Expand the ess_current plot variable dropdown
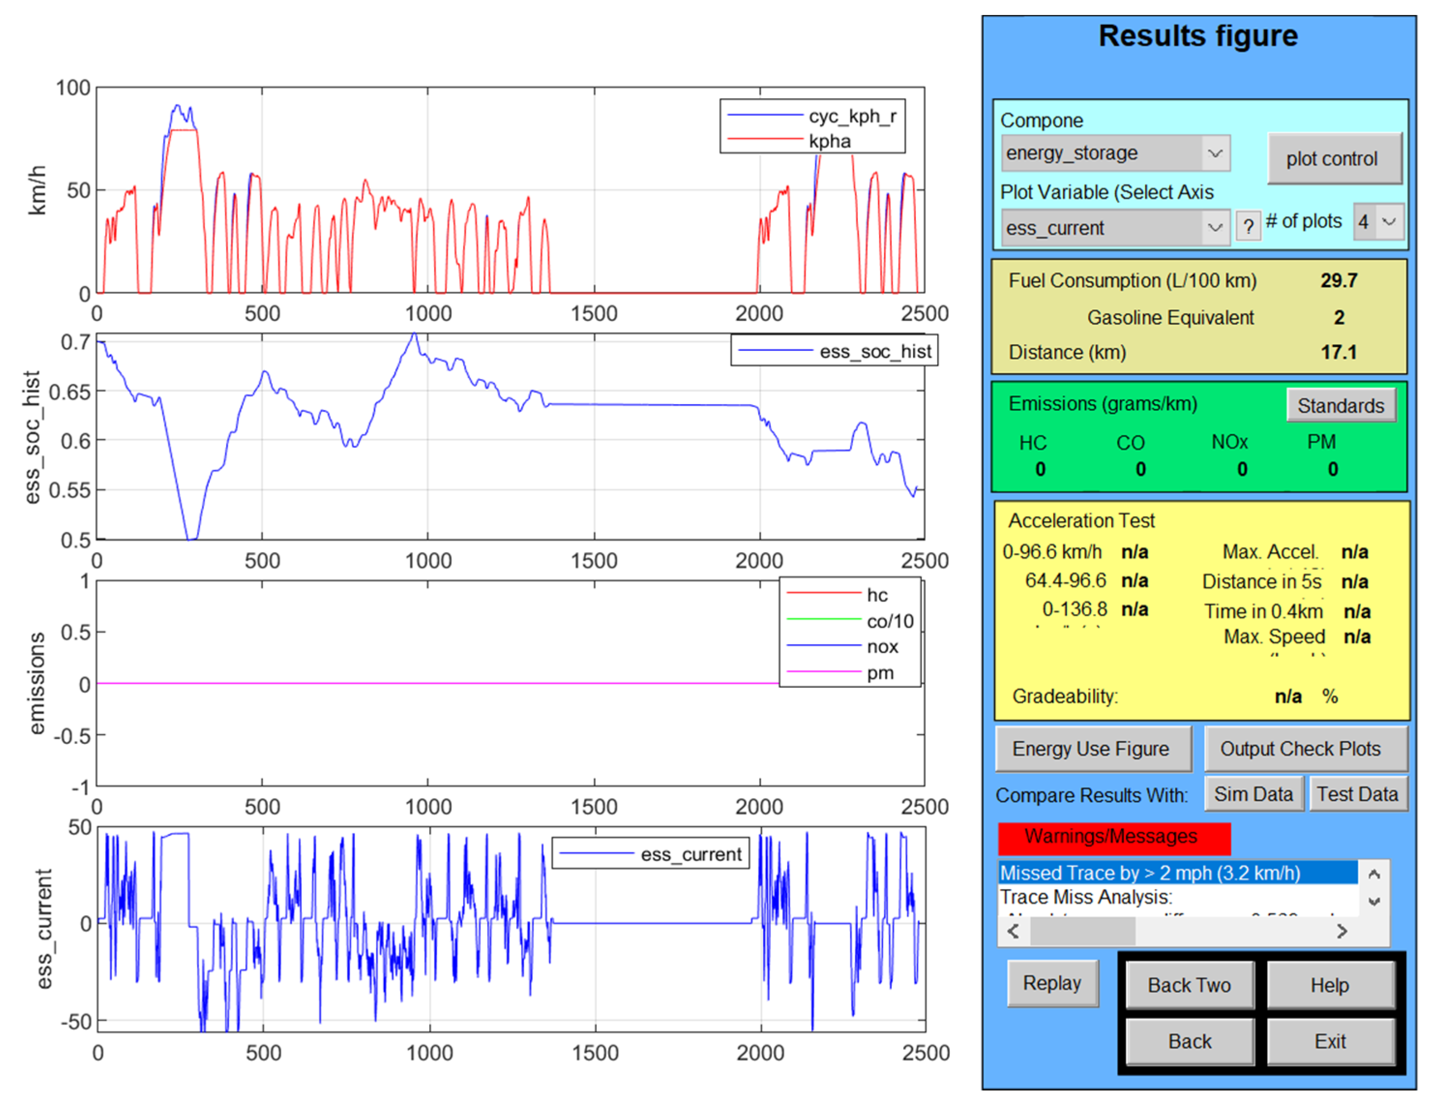This screenshot has width=1430, height=1106. point(1215,228)
